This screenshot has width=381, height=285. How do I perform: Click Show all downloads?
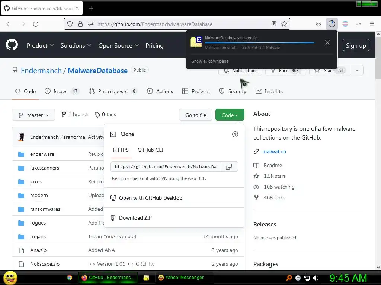point(210,61)
